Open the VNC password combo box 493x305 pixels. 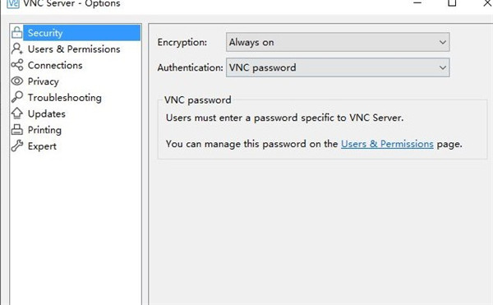click(x=338, y=67)
